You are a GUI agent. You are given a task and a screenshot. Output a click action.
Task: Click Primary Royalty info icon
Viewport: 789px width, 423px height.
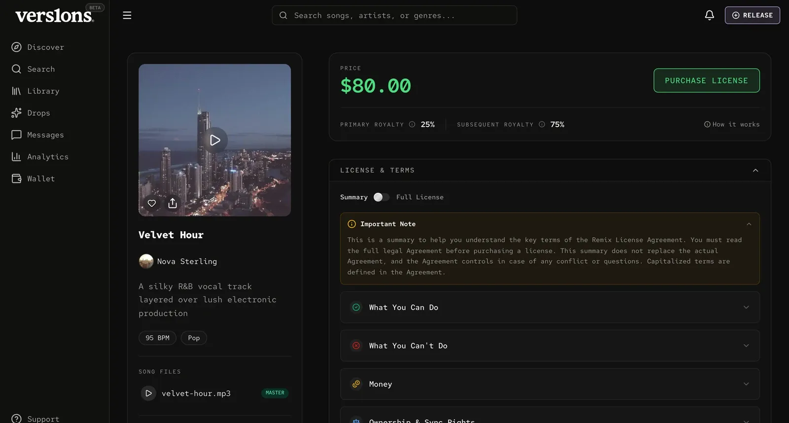pyautogui.click(x=412, y=125)
